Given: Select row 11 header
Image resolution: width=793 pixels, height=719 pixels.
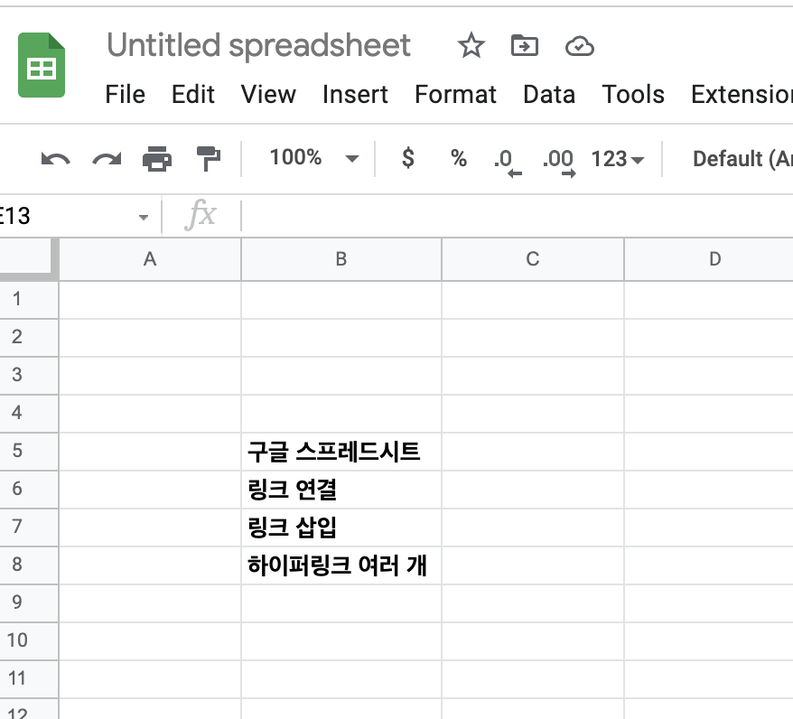Looking at the screenshot, I should click(29, 678).
